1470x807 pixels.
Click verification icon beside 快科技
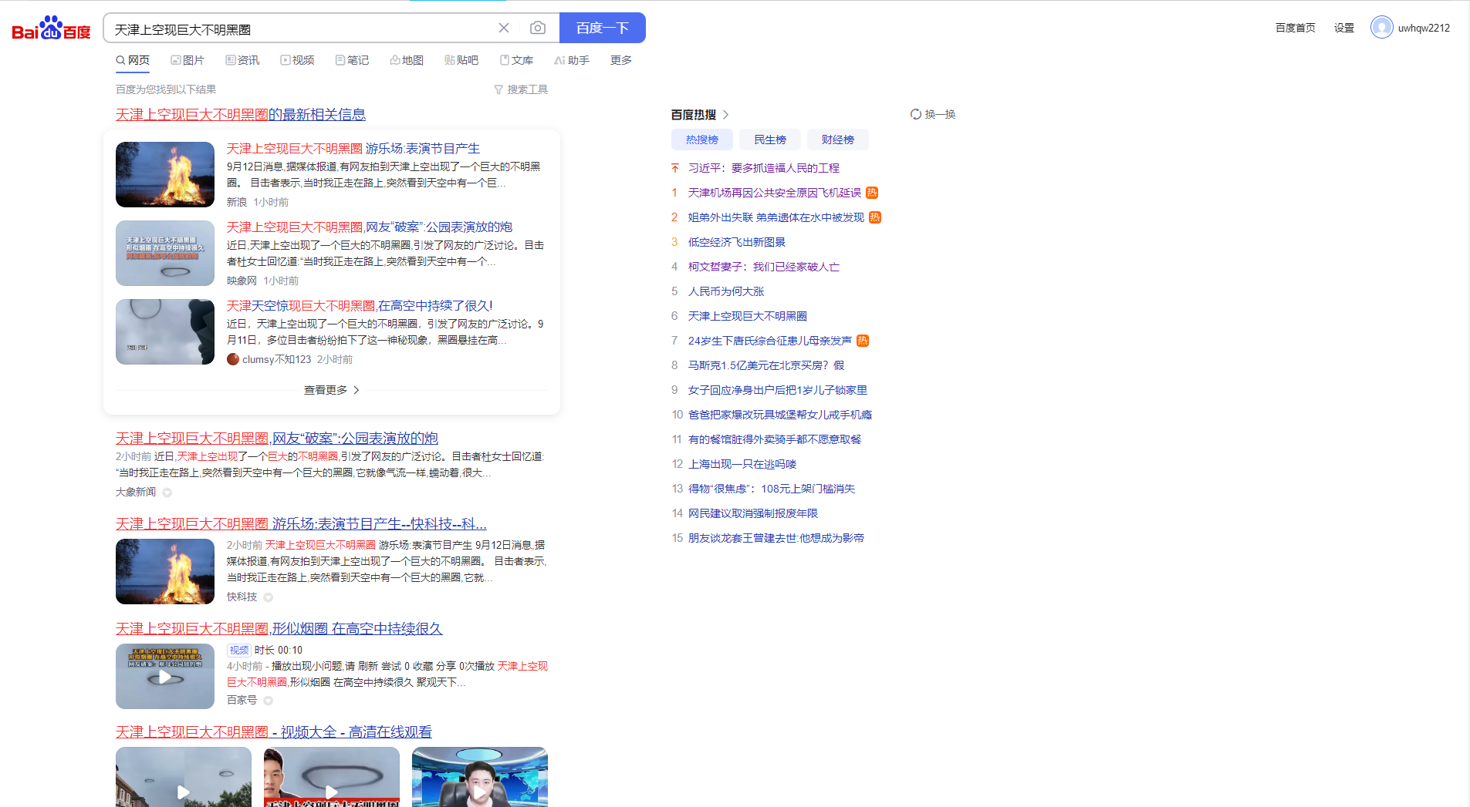269,597
